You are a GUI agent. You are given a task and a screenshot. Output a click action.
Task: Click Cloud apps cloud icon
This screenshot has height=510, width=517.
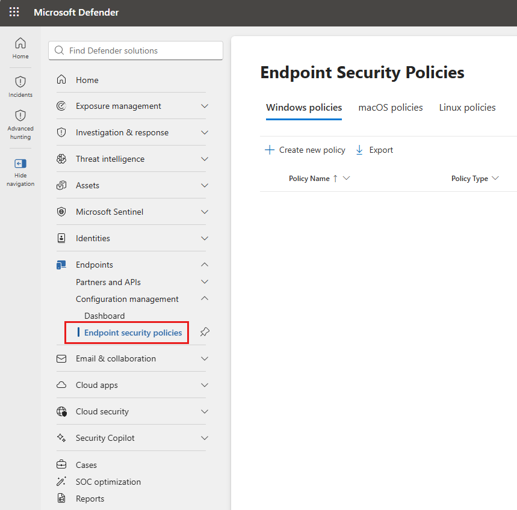pos(61,385)
